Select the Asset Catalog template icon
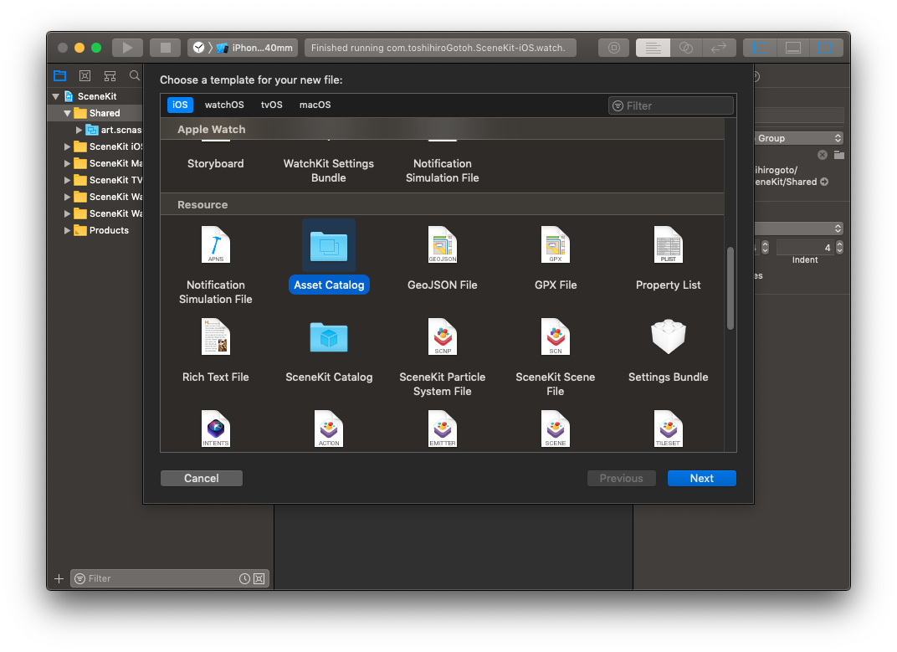Viewport: 897px width, 652px height. [329, 244]
